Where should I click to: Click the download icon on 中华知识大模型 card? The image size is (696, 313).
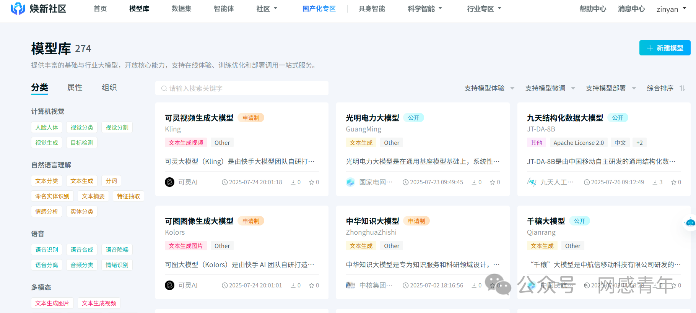[x=474, y=285]
